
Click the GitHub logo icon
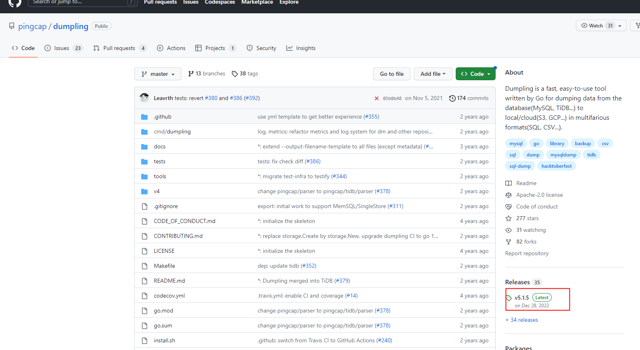[x=15, y=2]
